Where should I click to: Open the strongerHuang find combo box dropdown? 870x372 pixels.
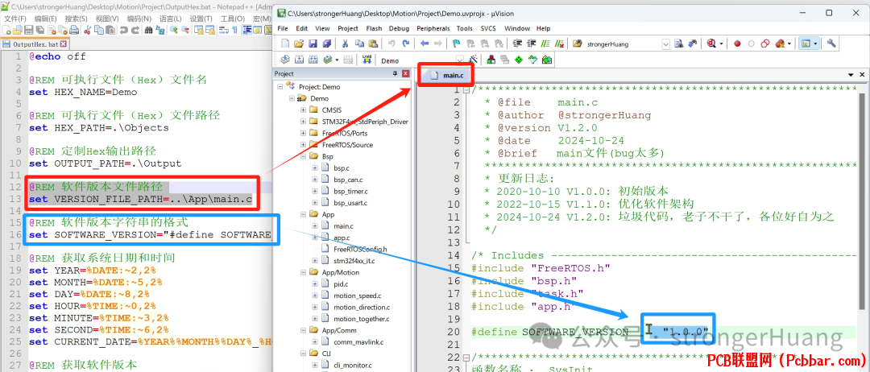click(666, 43)
